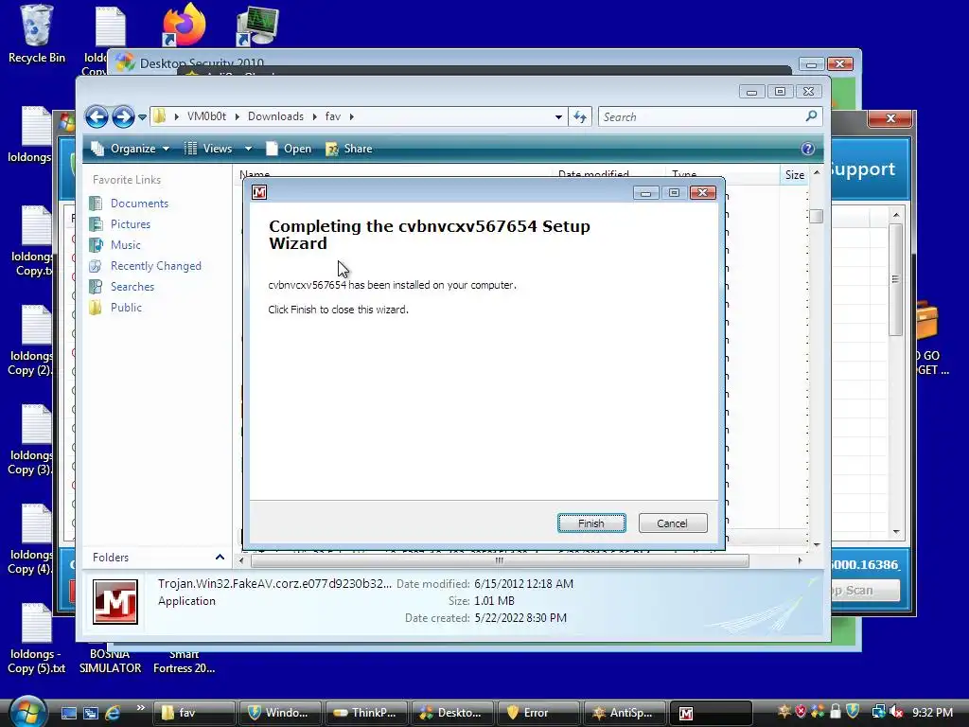Click the Explorer Help question mark icon

807,149
